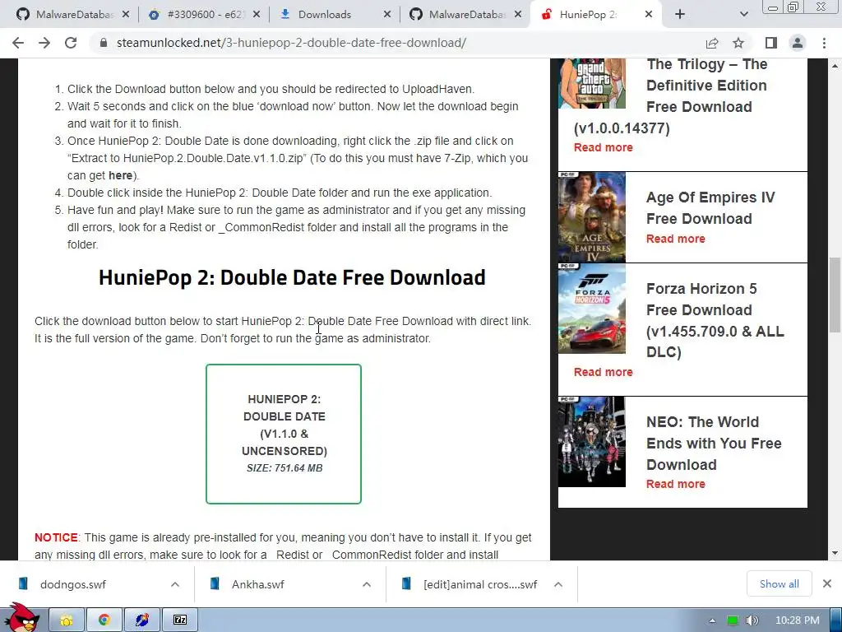Click the Grand Theft Auto cover thumbnail
Image resolution: width=842 pixels, height=632 pixels.
[x=592, y=83]
